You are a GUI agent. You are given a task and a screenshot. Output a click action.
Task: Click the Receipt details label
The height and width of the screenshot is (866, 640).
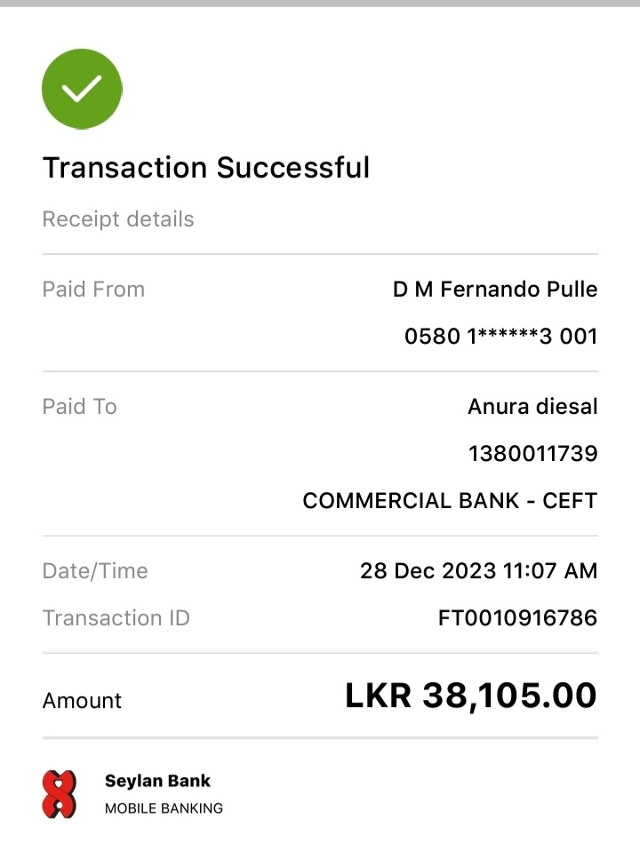coord(118,219)
